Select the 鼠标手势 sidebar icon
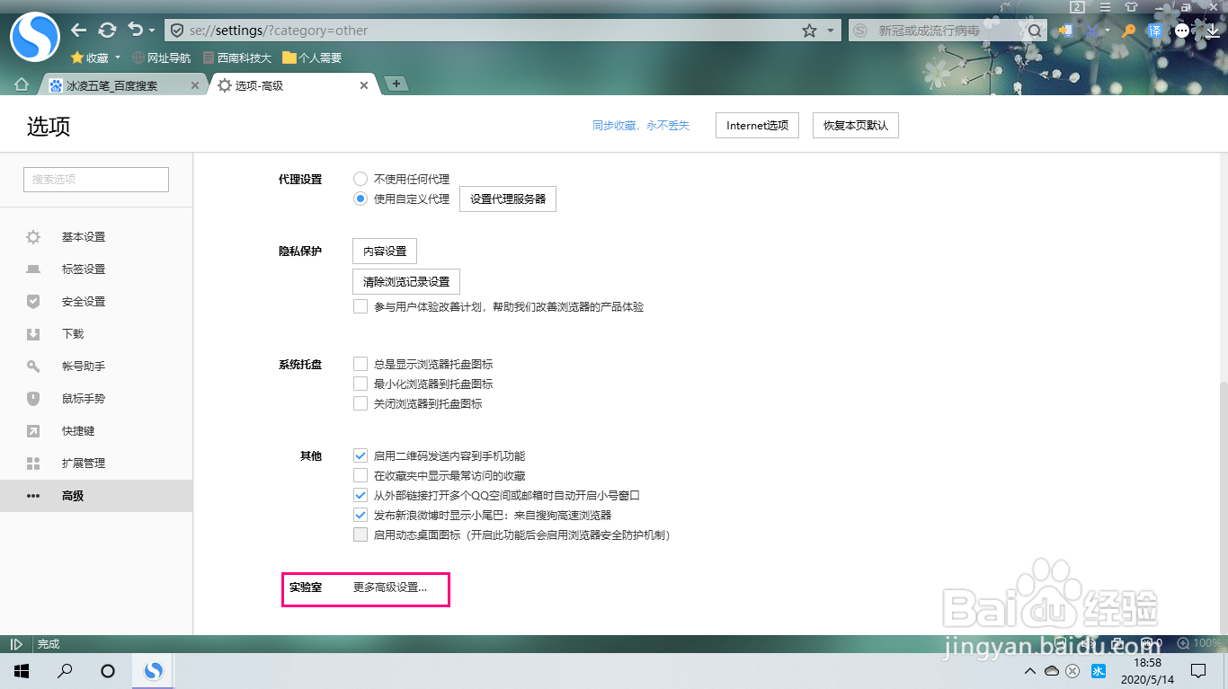 33,398
